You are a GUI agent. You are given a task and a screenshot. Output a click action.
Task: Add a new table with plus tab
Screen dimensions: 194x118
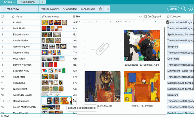pos(43,2)
